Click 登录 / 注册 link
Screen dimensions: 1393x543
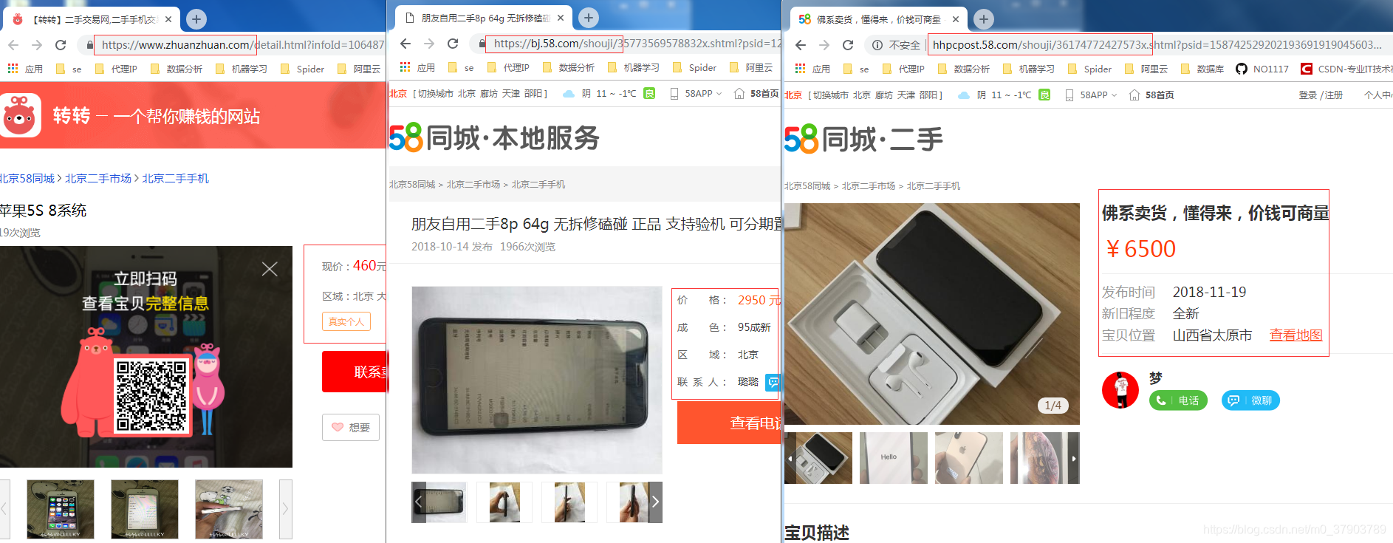click(1321, 95)
